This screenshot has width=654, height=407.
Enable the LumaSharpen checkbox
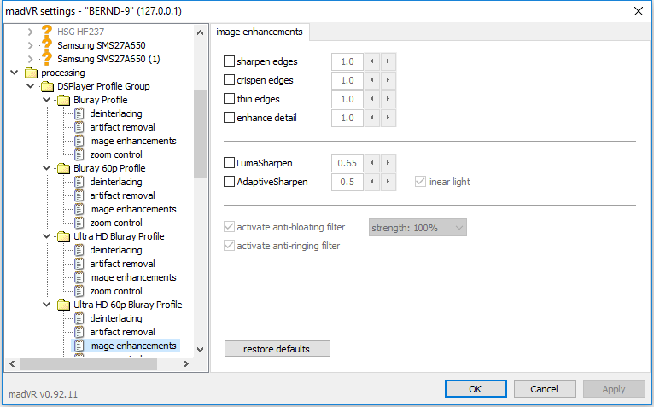(229, 163)
